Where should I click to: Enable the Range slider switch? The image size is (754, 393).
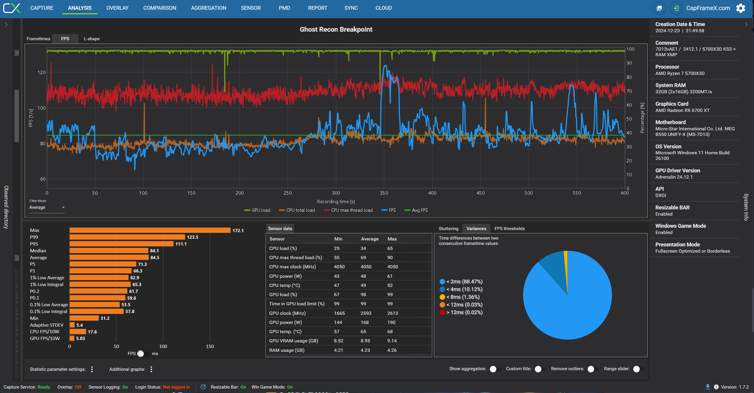[638, 369]
